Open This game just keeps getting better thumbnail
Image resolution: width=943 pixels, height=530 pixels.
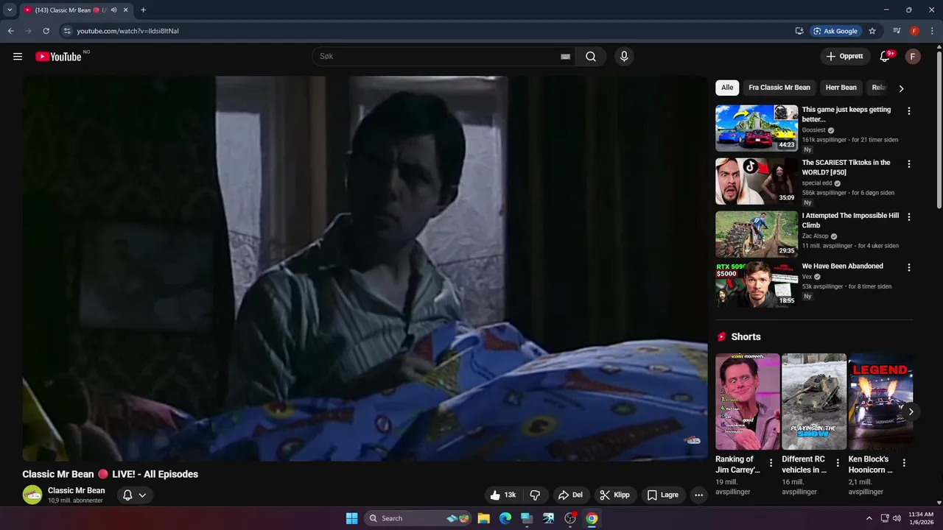coord(757,128)
